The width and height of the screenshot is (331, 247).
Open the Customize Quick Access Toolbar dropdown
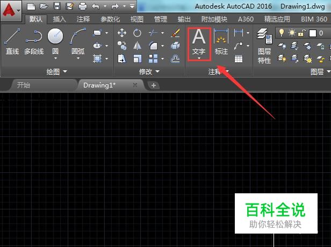point(132,6)
